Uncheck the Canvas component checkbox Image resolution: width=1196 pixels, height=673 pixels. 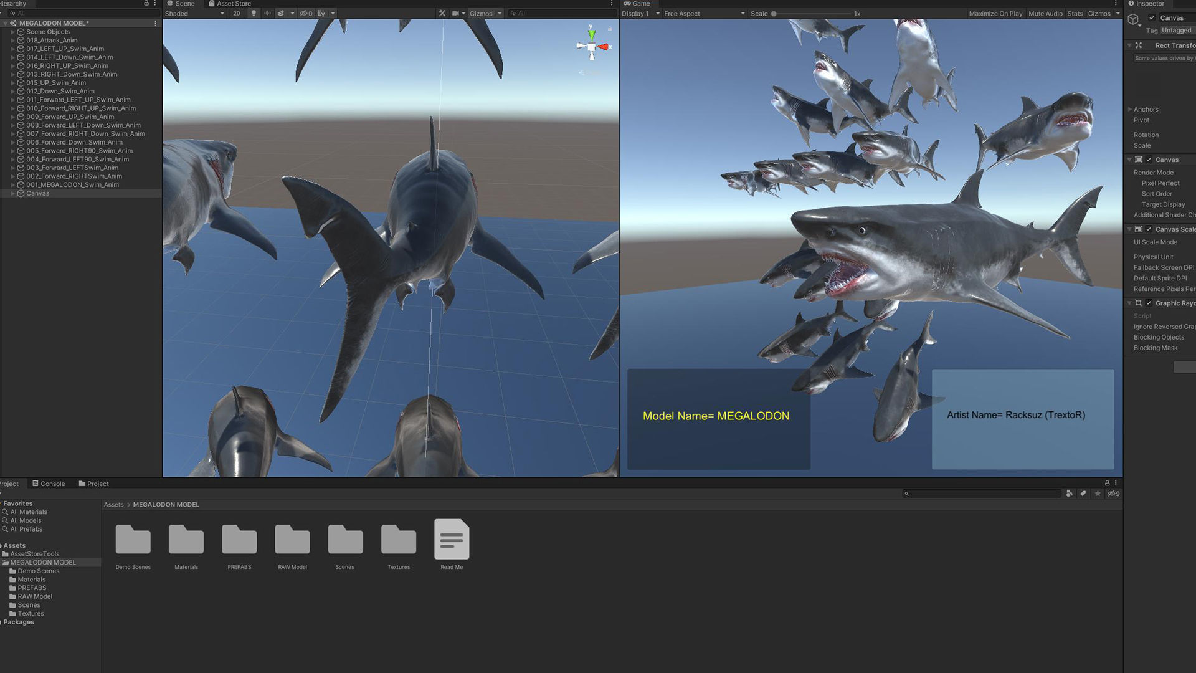click(1149, 160)
